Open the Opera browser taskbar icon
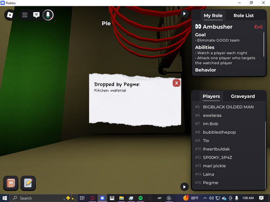The width and height of the screenshot is (270, 202). click(x=92, y=198)
